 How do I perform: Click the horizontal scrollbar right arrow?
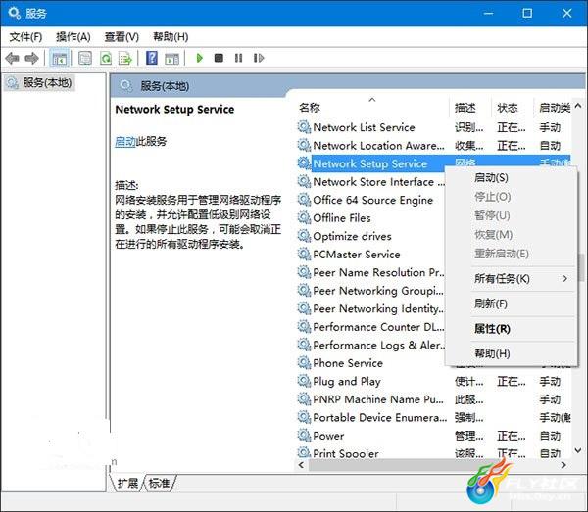coord(563,465)
